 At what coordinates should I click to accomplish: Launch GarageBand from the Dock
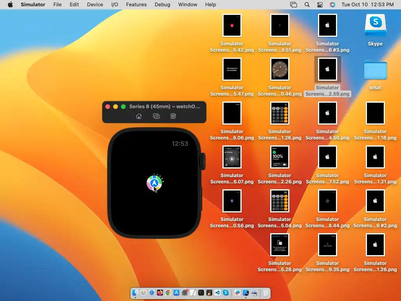pyautogui.click(x=209, y=292)
